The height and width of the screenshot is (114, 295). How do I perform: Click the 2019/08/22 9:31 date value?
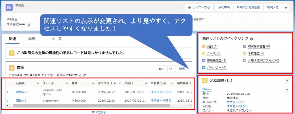pyautogui.click(x=238, y=93)
